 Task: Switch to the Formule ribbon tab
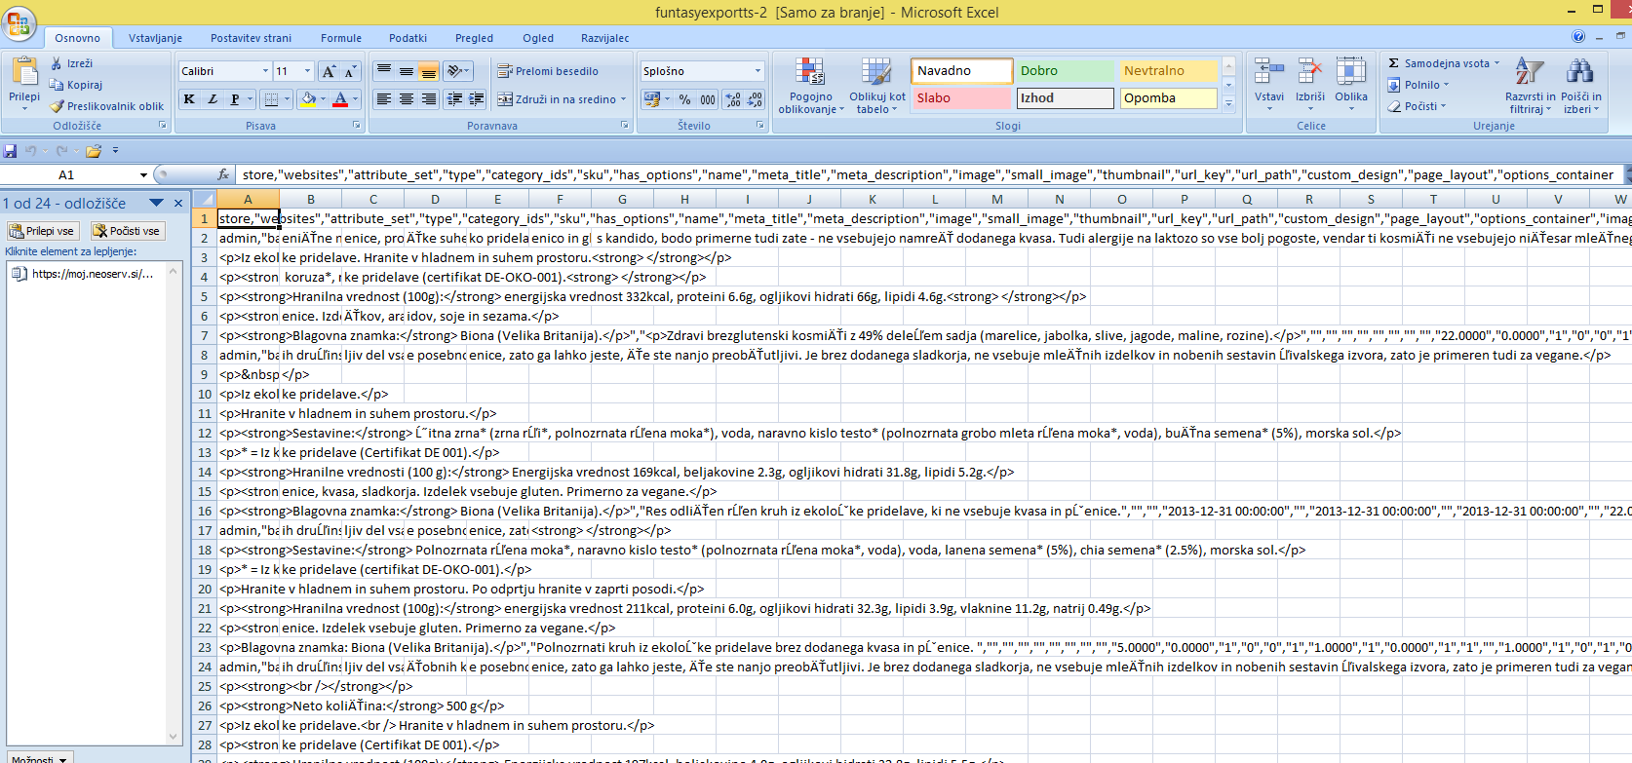pos(340,38)
